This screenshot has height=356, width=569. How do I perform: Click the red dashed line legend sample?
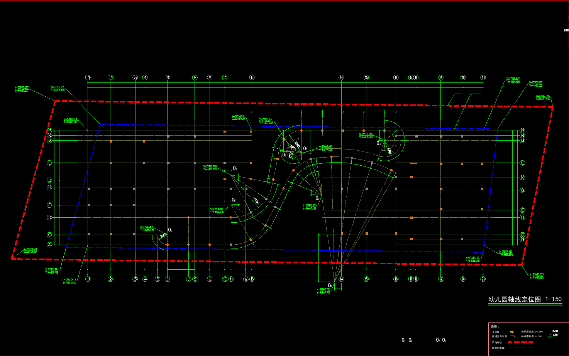click(x=520, y=342)
